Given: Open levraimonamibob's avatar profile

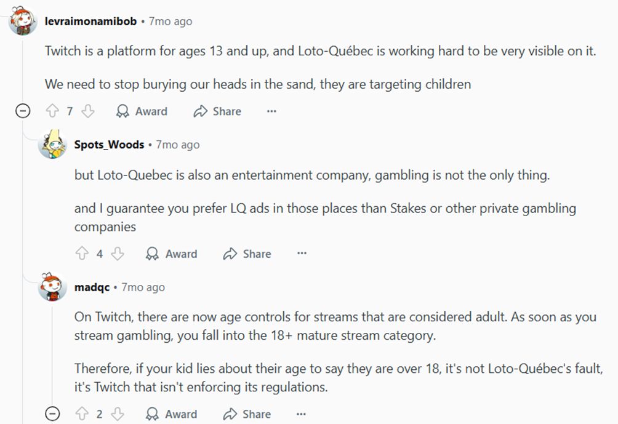Looking at the screenshot, I should point(23,22).
